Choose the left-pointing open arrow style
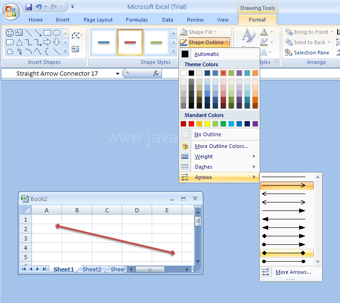 286,194
